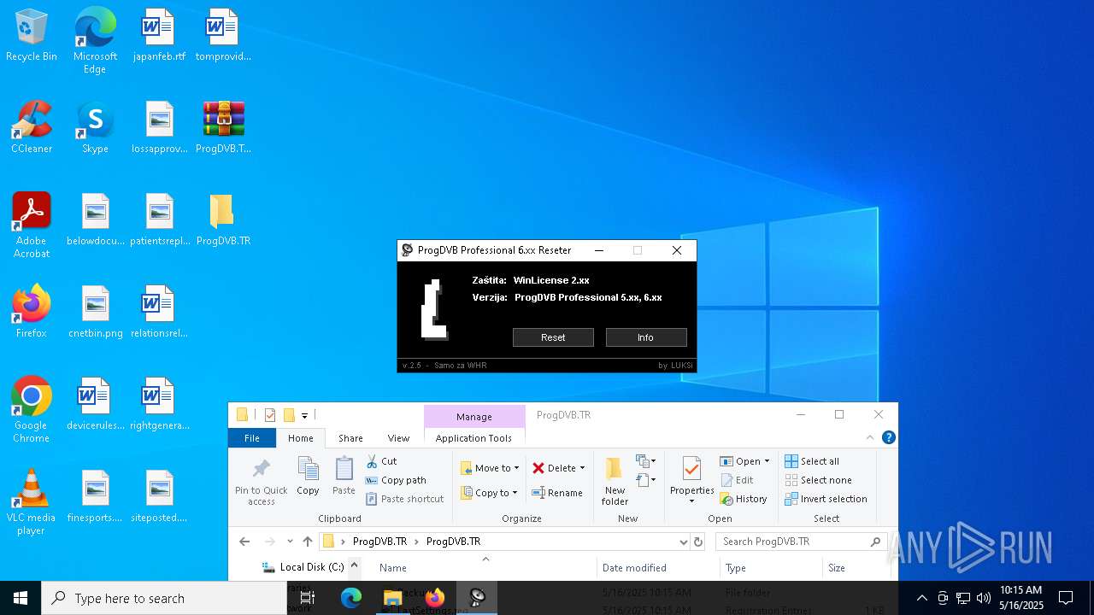Click Paste shortcut in the ribbon
Screen dimensions: 1094x615
tap(405, 499)
